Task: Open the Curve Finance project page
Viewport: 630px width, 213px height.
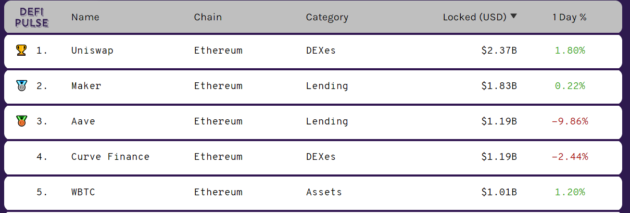Action: [x=110, y=157]
